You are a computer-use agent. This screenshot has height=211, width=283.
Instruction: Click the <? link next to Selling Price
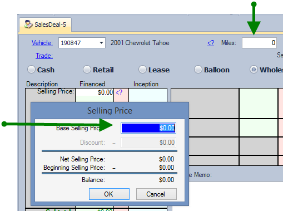[119, 92]
